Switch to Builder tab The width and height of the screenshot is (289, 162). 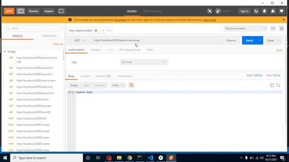132,11
